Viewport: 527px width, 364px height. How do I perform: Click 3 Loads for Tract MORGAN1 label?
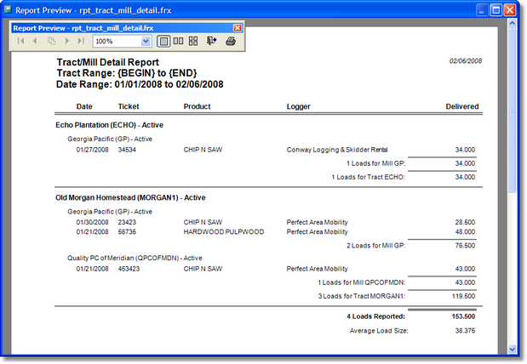tap(362, 296)
